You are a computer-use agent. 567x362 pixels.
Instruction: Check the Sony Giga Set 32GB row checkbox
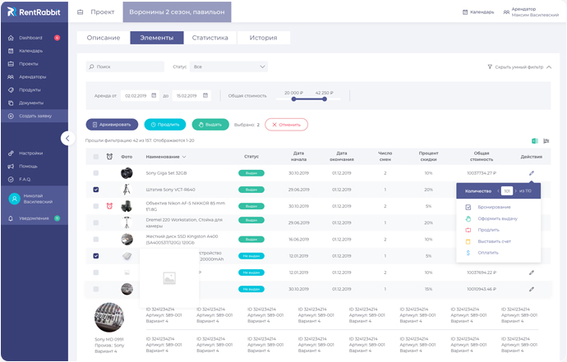[x=96, y=173]
